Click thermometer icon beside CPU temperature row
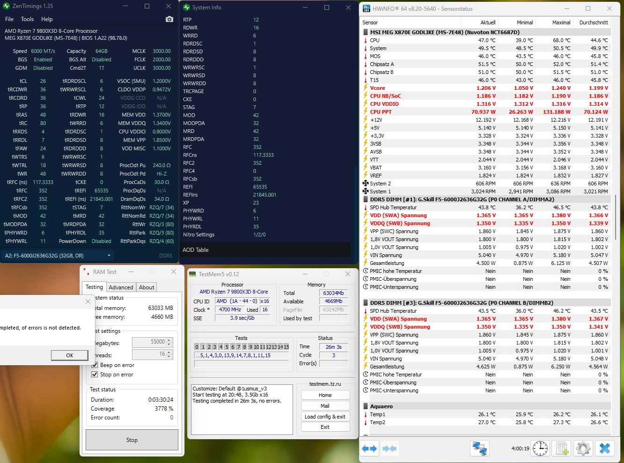 (366, 40)
